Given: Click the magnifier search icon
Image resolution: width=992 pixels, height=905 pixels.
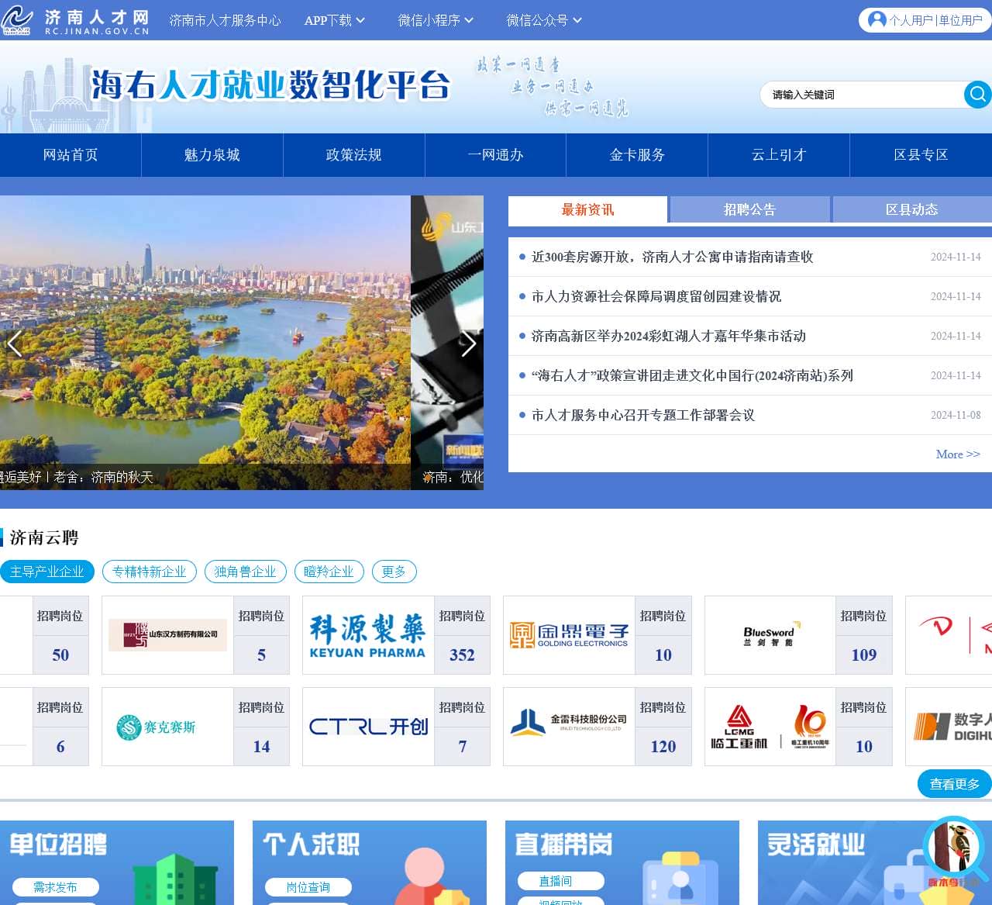Looking at the screenshot, I should (977, 95).
